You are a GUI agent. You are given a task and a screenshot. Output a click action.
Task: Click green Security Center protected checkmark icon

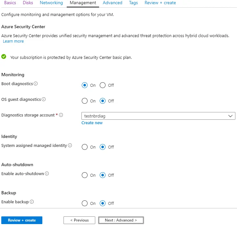(4, 57)
